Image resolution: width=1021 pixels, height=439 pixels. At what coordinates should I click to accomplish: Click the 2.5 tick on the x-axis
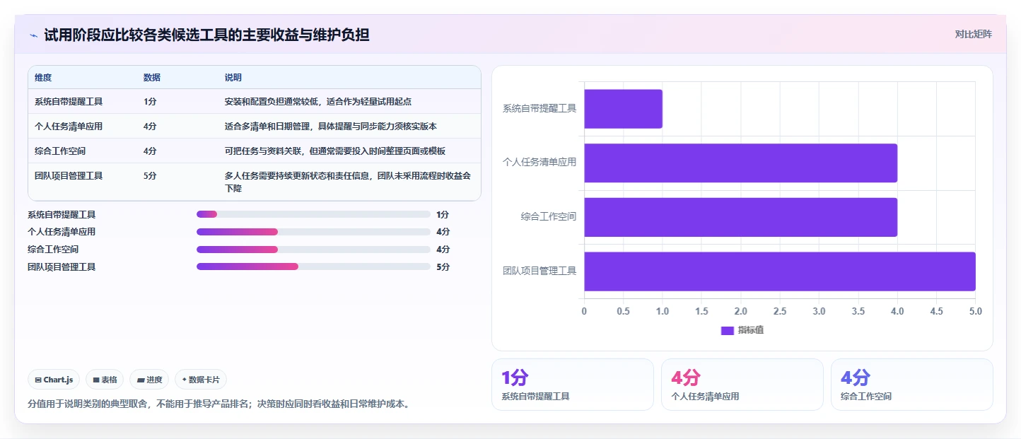(x=780, y=311)
